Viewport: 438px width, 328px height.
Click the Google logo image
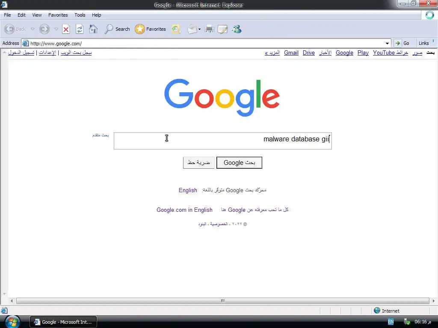tap(222, 97)
